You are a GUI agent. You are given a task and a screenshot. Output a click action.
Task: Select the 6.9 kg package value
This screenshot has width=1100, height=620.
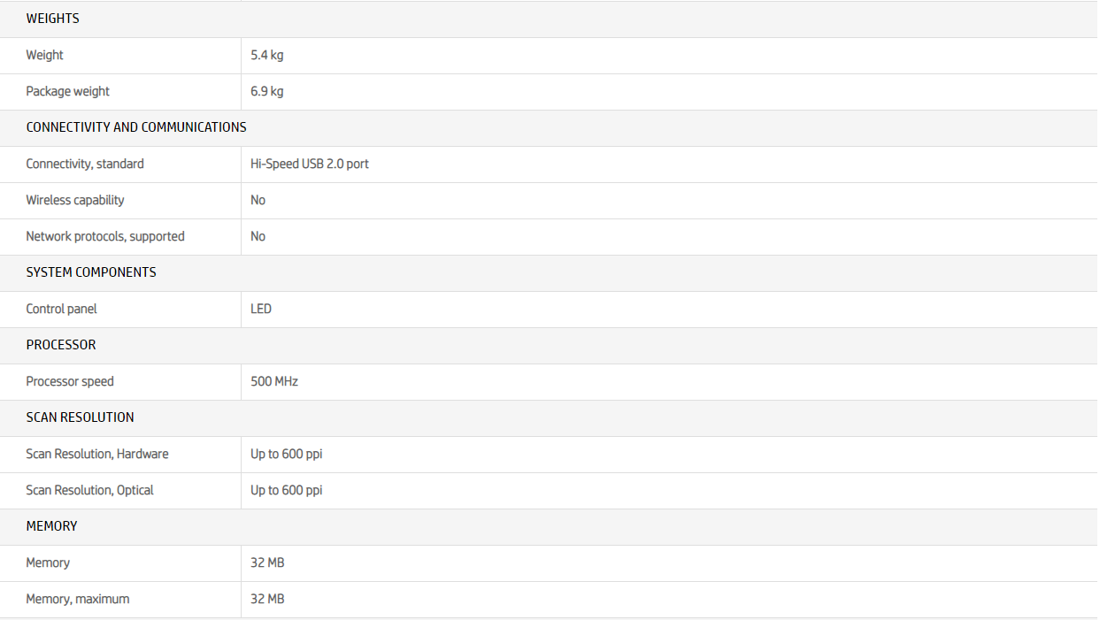click(266, 91)
